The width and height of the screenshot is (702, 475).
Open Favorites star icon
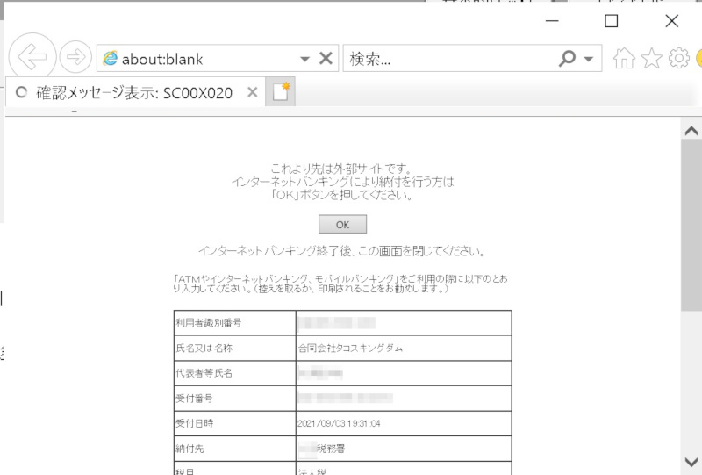pyautogui.click(x=651, y=58)
